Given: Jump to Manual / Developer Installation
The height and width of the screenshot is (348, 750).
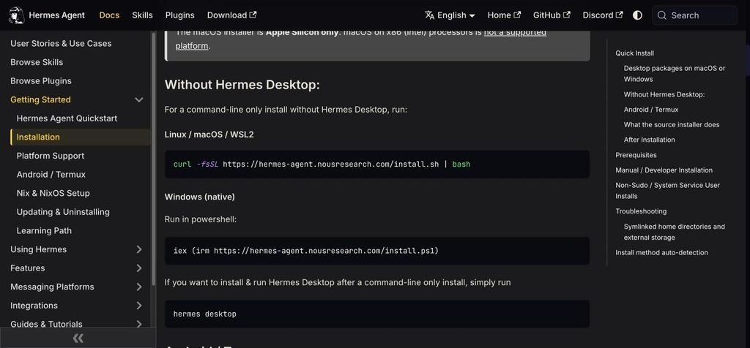Looking at the screenshot, I should pos(664,170).
